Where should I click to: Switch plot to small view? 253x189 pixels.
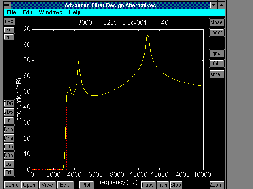click(217, 74)
